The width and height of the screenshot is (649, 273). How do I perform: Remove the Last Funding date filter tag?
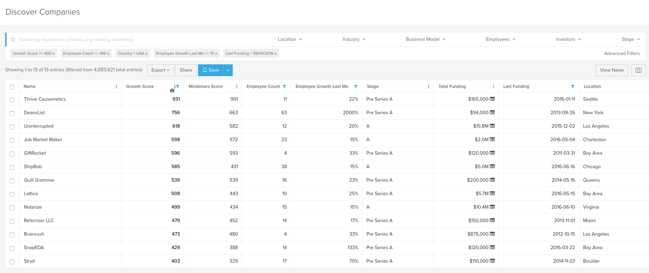tap(275, 54)
